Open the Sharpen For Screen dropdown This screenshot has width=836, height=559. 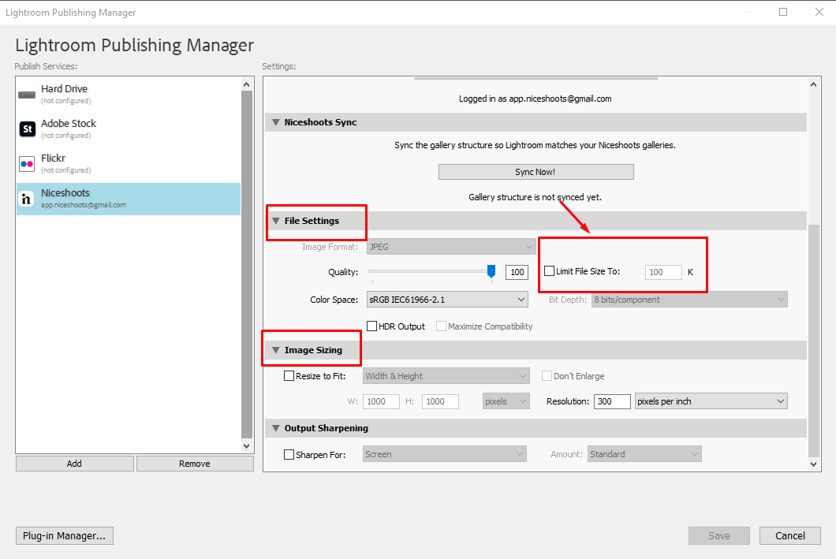point(445,454)
